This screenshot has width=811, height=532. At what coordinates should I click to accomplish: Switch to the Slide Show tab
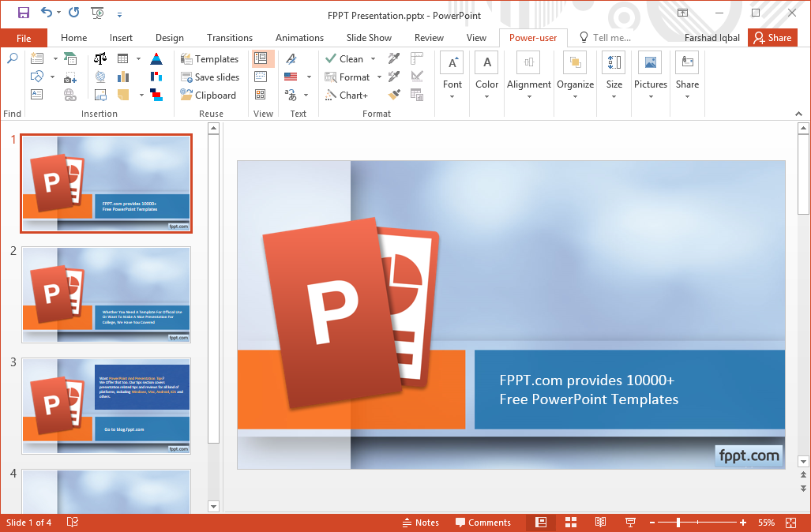click(x=369, y=38)
